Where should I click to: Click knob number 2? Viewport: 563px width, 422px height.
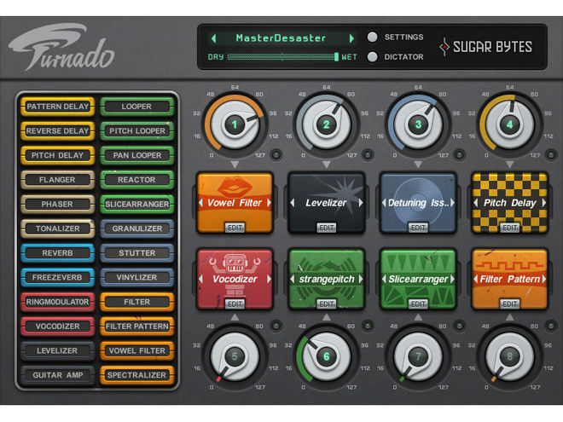click(327, 124)
